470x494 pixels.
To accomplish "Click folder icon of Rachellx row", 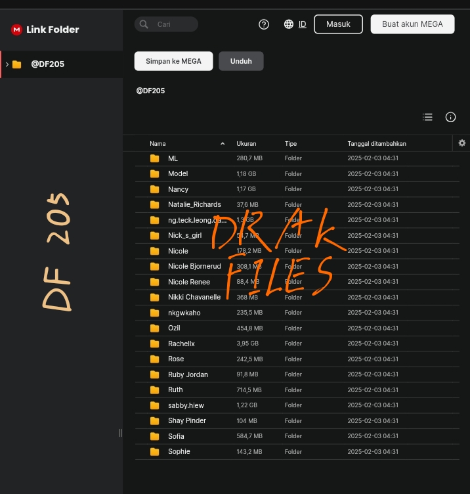I will pyautogui.click(x=154, y=344).
